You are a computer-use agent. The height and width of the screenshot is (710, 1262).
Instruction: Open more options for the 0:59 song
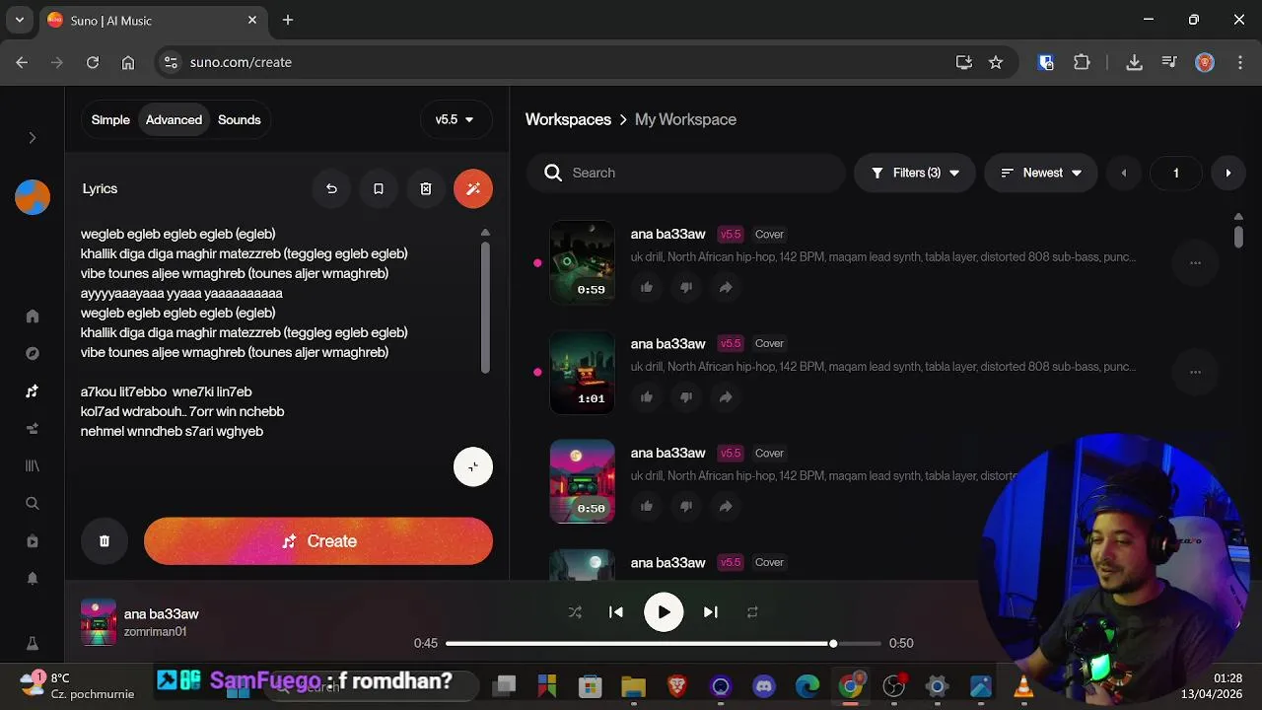click(1195, 263)
